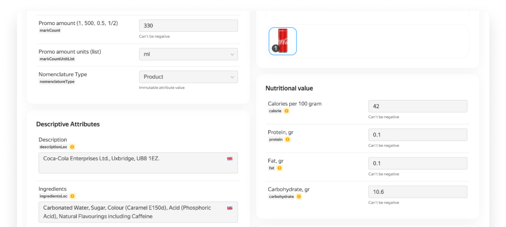The height and width of the screenshot is (227, 506).
Task: Select the Coca-Cola can thumbnail
Action: click(x=283, y=41)
